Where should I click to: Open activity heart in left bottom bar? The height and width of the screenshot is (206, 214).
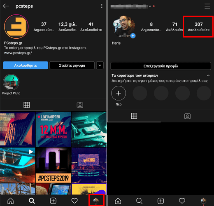[74, 201]
